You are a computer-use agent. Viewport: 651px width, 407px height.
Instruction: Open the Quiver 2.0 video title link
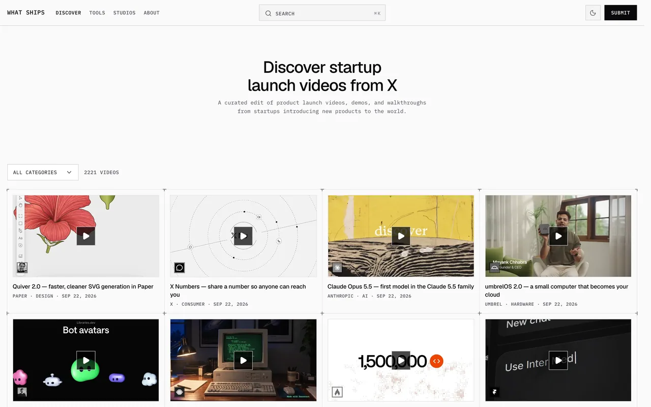pyautogui.click(x=83, y=286)
